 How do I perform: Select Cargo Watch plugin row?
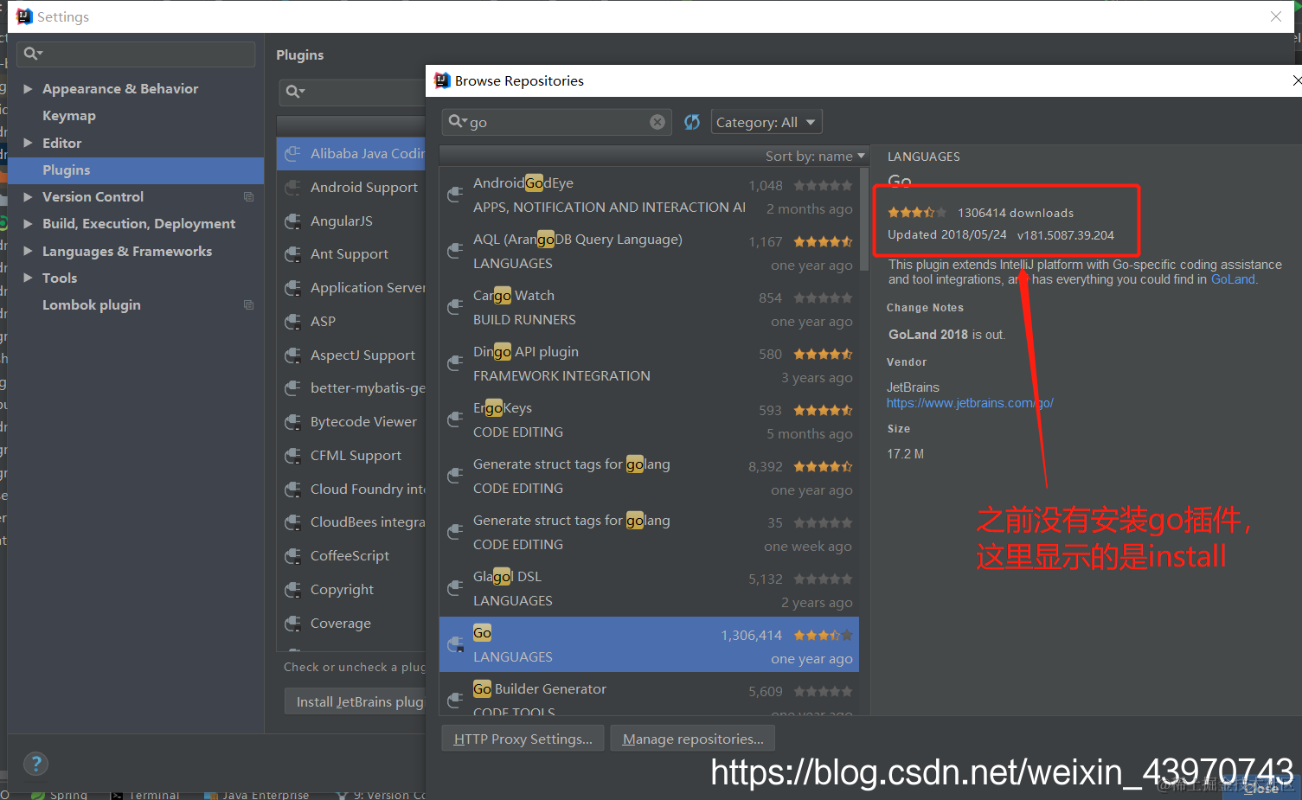[649, 308]
